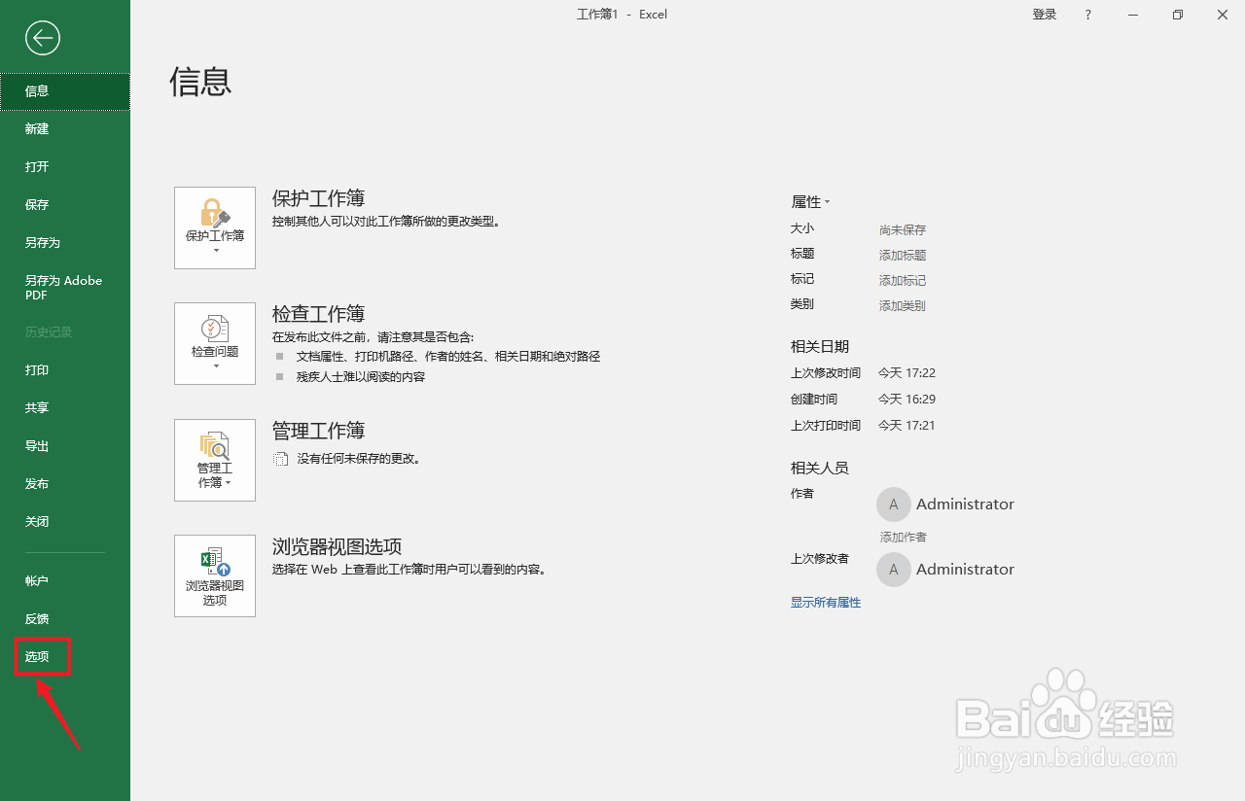Click the 保护工作簿 lock icon
Screen dimensions: 1245x801
coord(214,214)
